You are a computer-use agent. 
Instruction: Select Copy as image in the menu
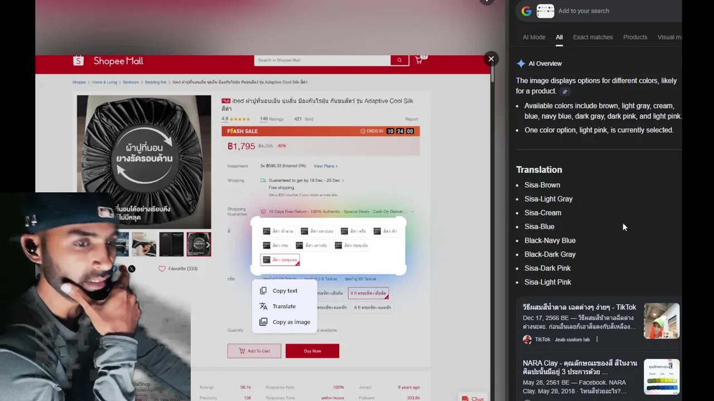click(284, 322)
